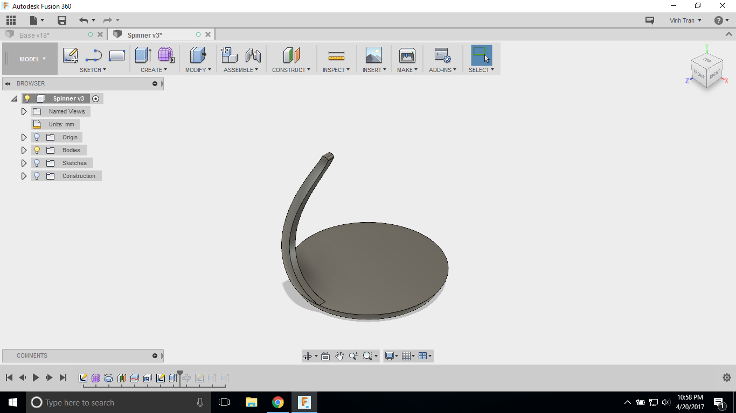The height and width of the screenshot is (413, 736).
Task: Open the CREATE menu
Action: pos(154,70)
